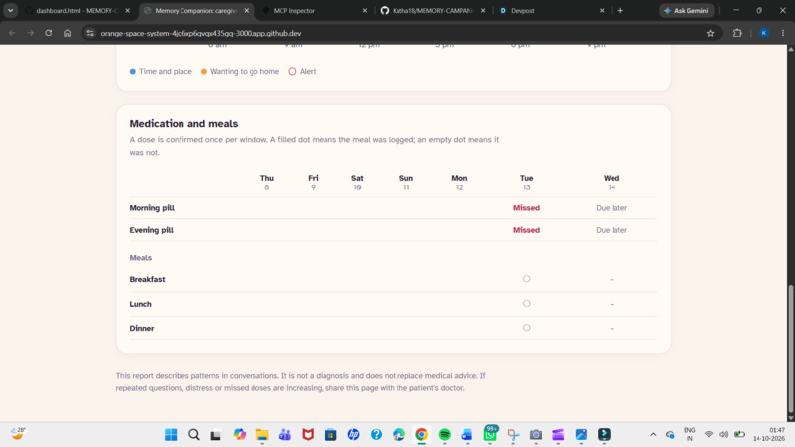Open clock and calendar at 01:47

[x=768, y=434]
